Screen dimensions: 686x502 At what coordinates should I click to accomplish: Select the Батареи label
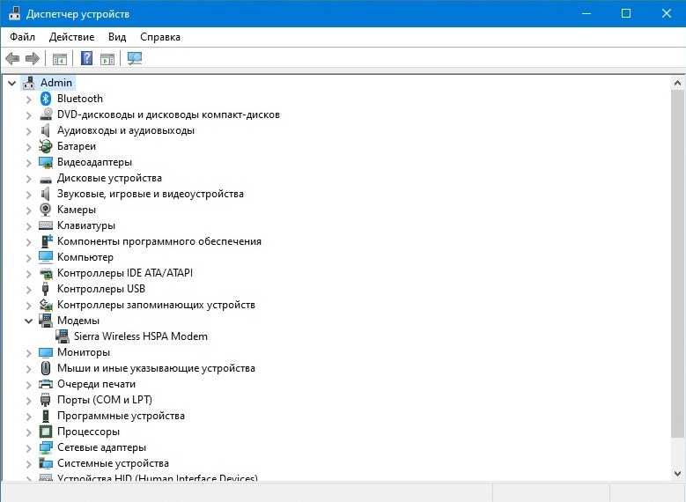pyautogui.click(x=77, y=146)
